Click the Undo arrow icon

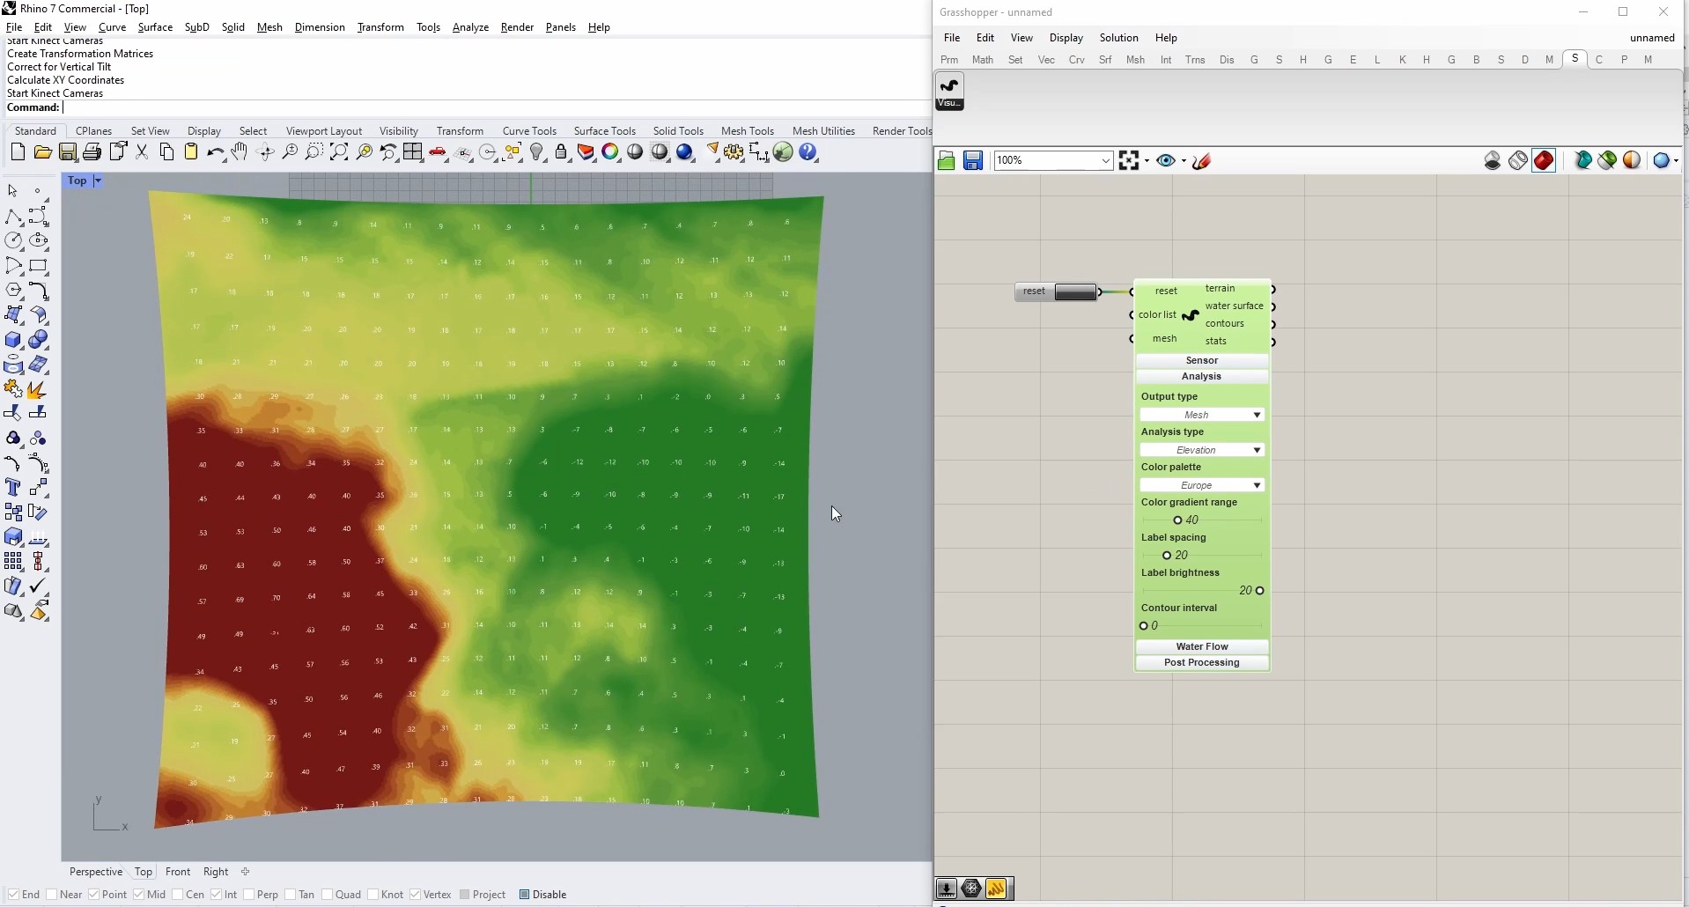[x=216, y=152]
